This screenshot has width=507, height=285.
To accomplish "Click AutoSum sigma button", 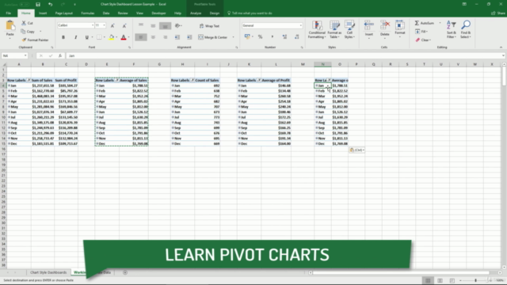I will 425,23.
